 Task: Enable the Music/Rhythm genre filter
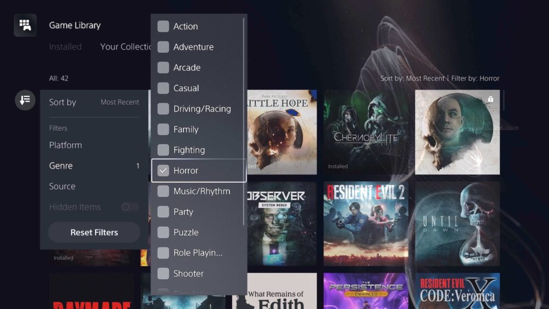click(163, 191)
